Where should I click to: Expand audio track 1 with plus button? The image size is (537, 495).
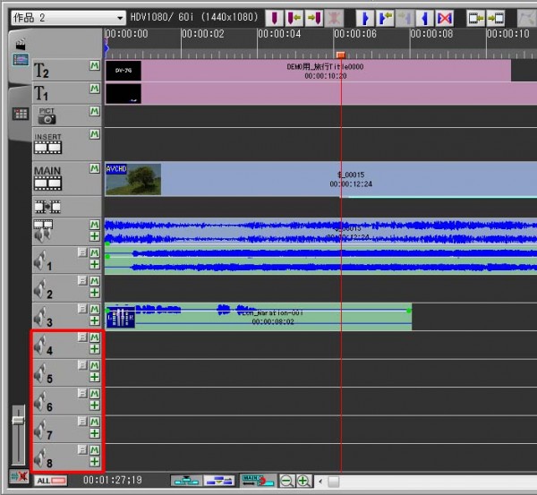94,265
